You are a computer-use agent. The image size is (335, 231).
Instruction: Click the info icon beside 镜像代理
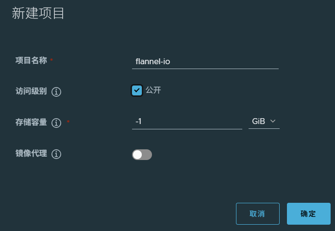(x=56, y=154)
